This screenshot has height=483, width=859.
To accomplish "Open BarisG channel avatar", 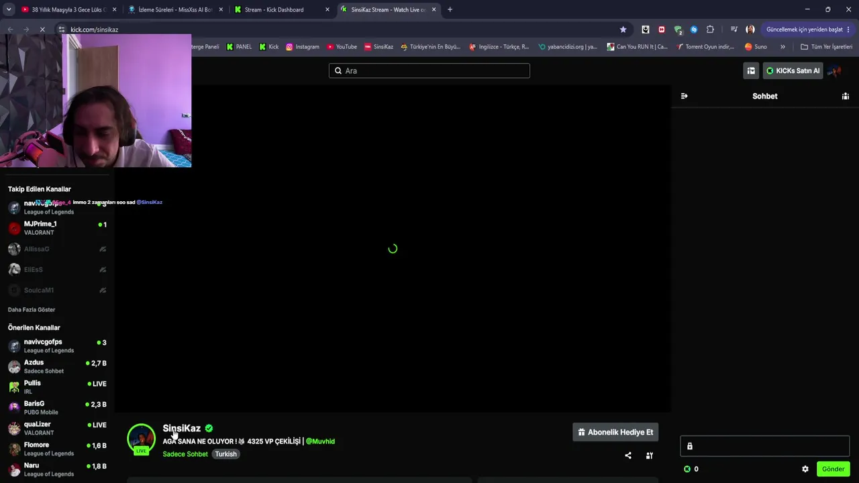I will (x=14, y=407).
